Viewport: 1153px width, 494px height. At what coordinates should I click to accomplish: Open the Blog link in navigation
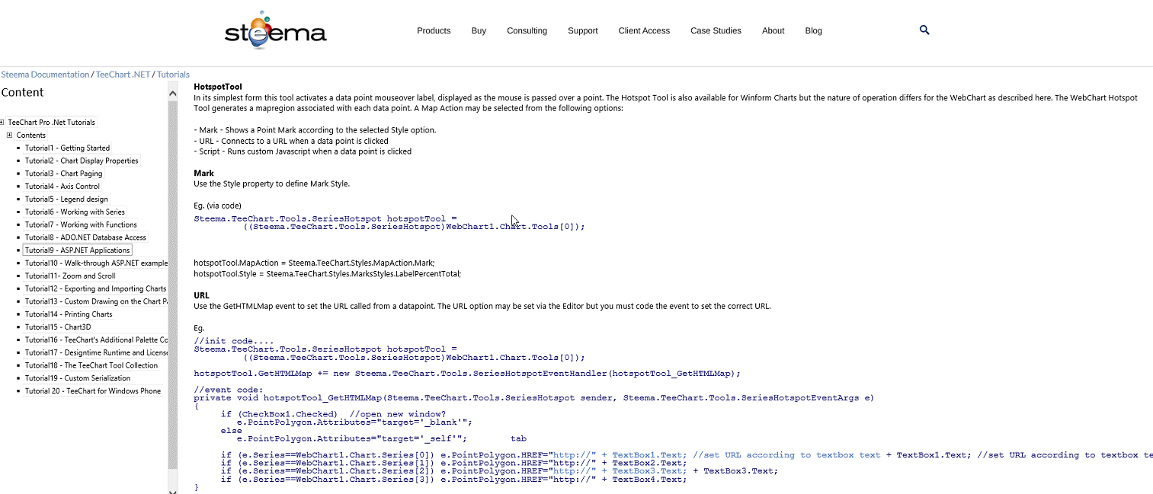[813, 30]
